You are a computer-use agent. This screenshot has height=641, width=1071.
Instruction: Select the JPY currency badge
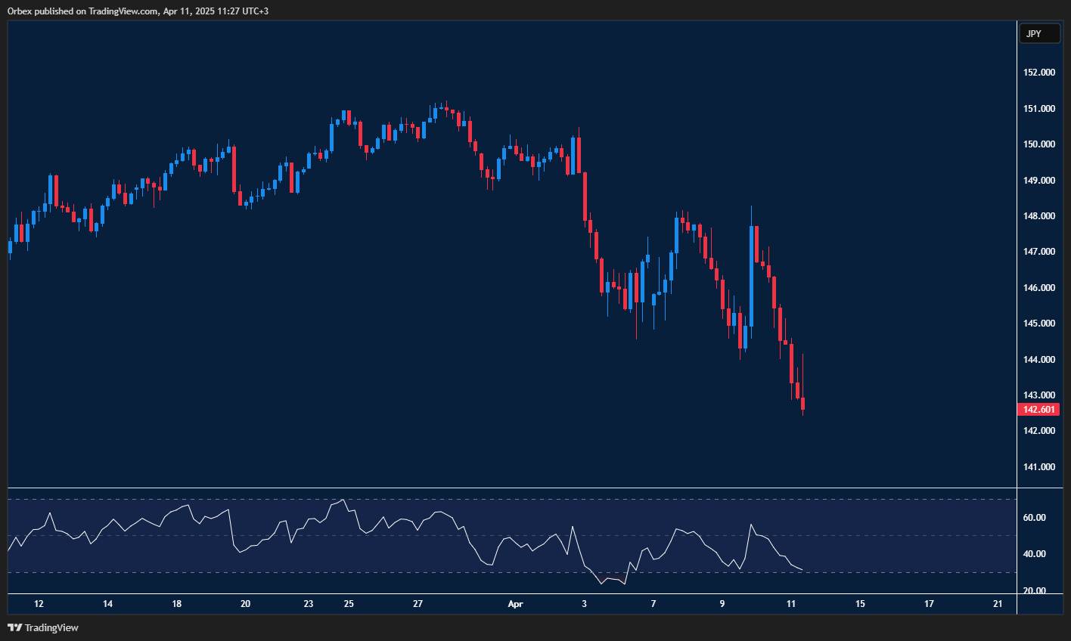point(1039,33)
